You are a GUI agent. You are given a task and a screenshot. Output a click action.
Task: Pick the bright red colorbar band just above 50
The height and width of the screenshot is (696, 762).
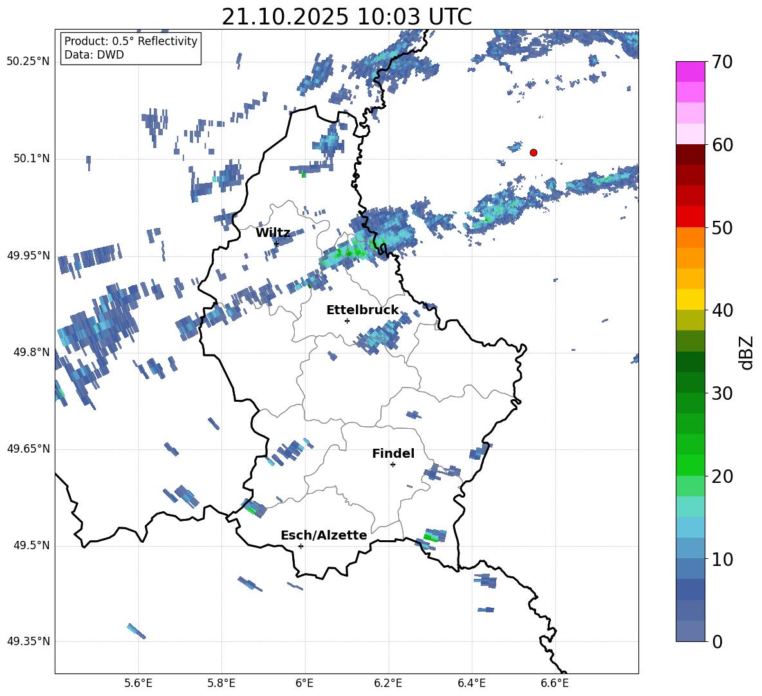pos(690,217)
